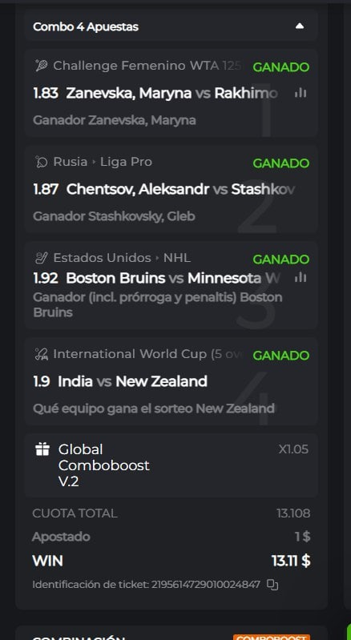The width and height of the screenshot is (351, 640).
Task: Open Zanevska, Maryna vs Rakhimova match
Action: coord(171,94)
